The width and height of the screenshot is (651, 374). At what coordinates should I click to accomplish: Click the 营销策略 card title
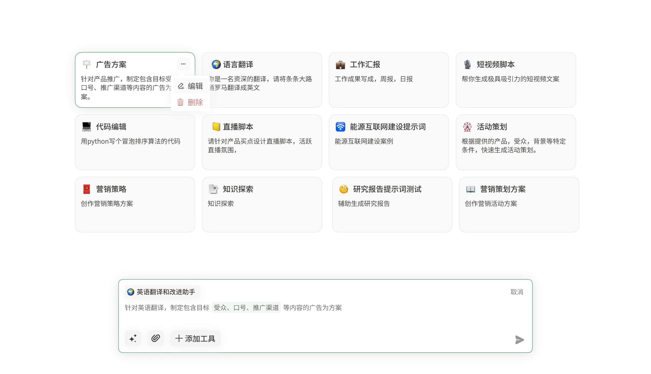(111, 189)
